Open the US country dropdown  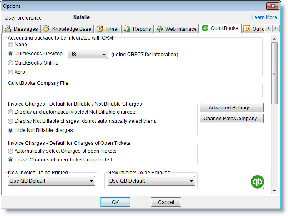click(88, 55)
